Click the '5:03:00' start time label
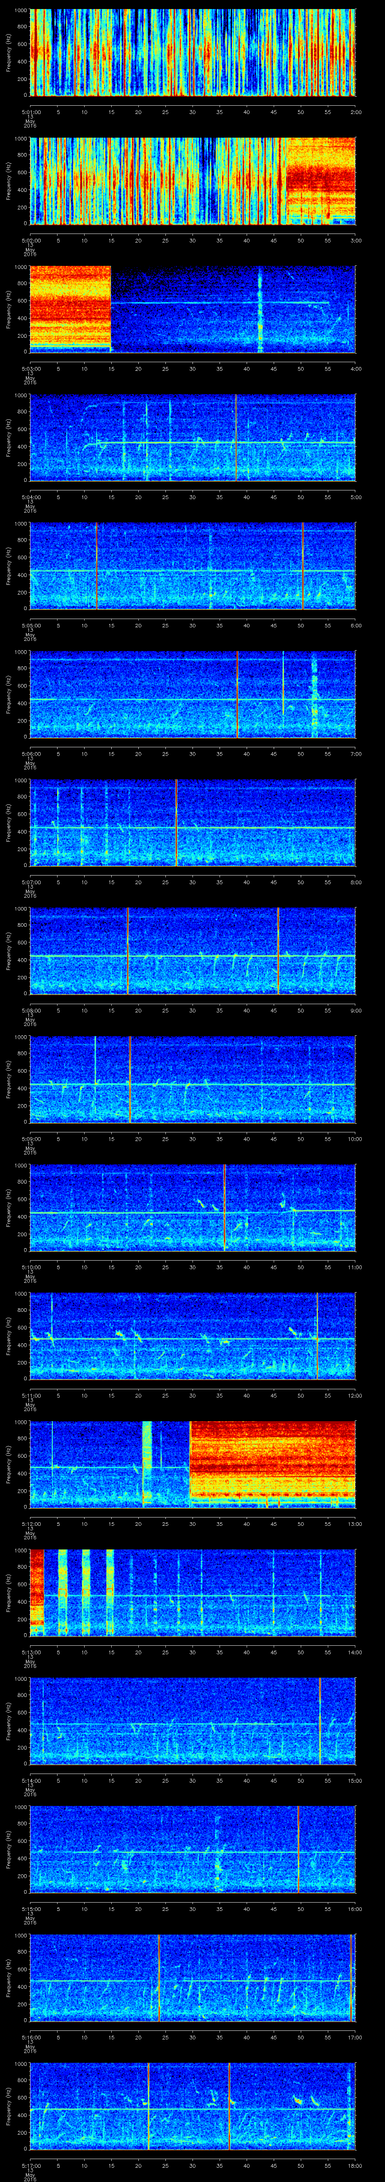The image size is (385, 2182). tap(30, 368)
